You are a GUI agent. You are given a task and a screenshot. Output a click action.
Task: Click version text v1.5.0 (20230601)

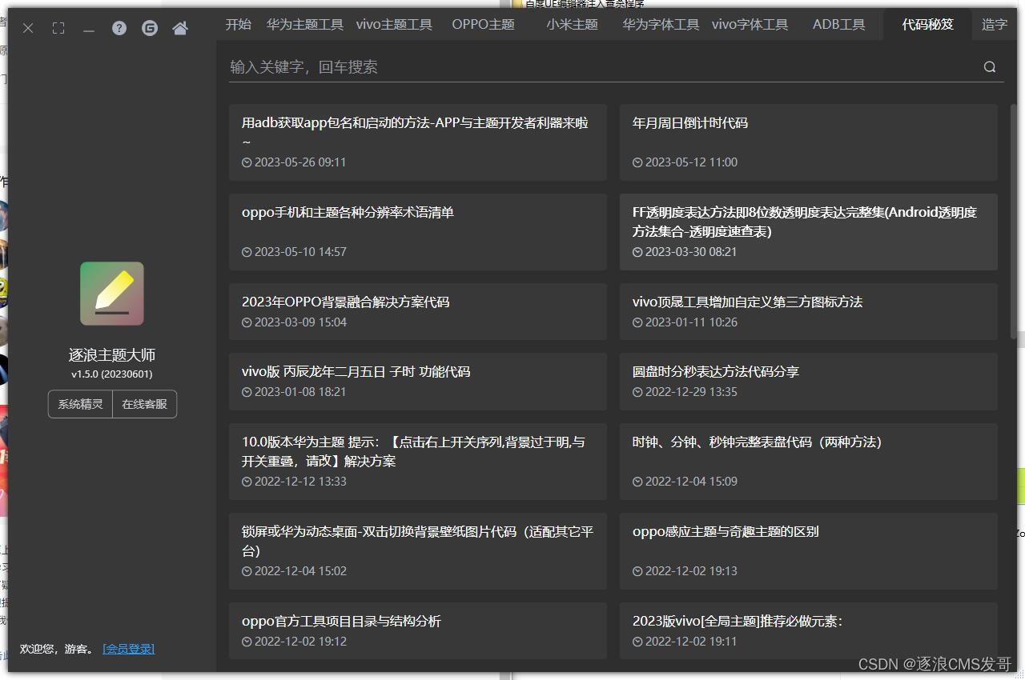coord(112,374)
